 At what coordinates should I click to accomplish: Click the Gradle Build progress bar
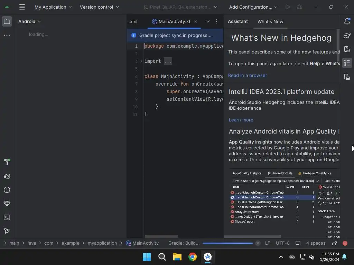pos(227,243)
